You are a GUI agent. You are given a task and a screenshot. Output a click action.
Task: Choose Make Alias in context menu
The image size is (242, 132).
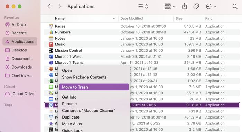[x=94, y=124]
